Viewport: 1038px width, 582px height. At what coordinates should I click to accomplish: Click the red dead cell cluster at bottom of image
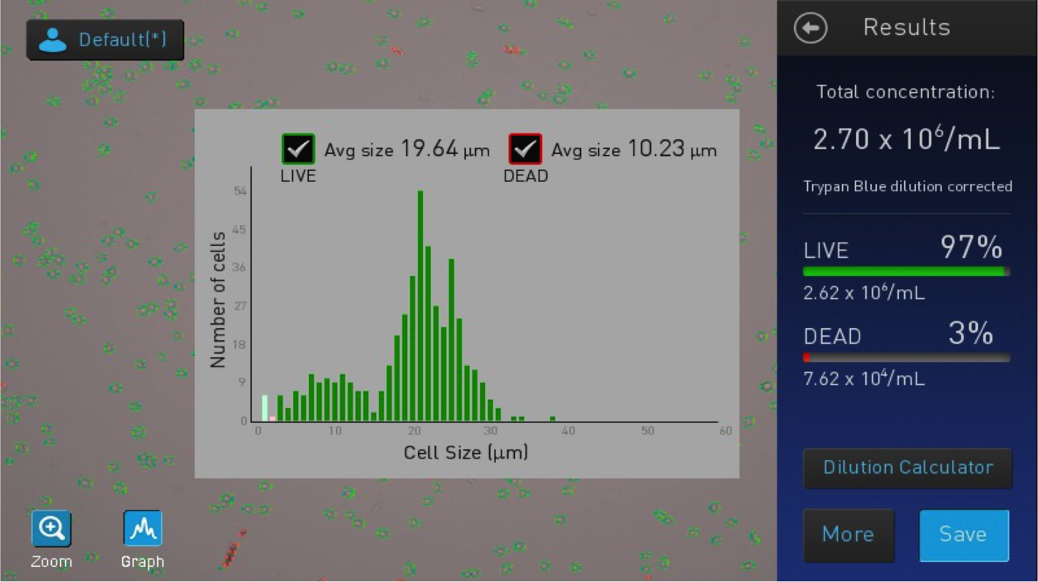point(232,552)
